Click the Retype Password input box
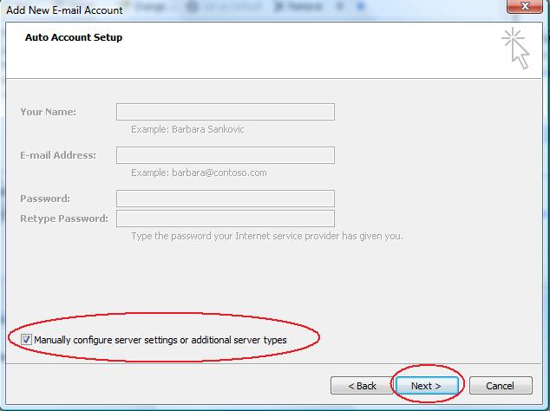The width and height of the screenshot is (550, 411). [225, 219]
